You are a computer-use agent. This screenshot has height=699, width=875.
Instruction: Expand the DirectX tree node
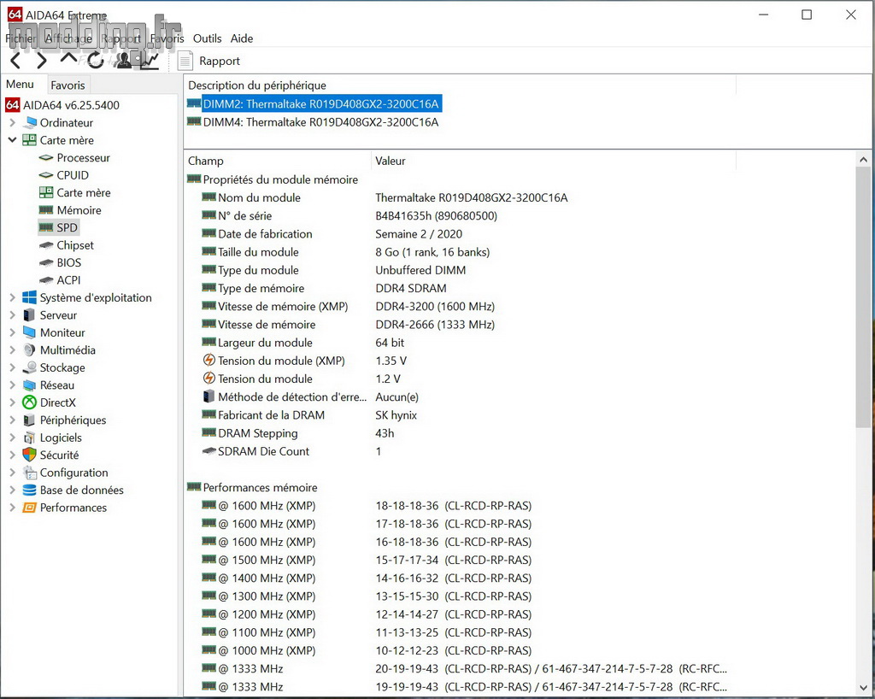(x=12, y=402)
